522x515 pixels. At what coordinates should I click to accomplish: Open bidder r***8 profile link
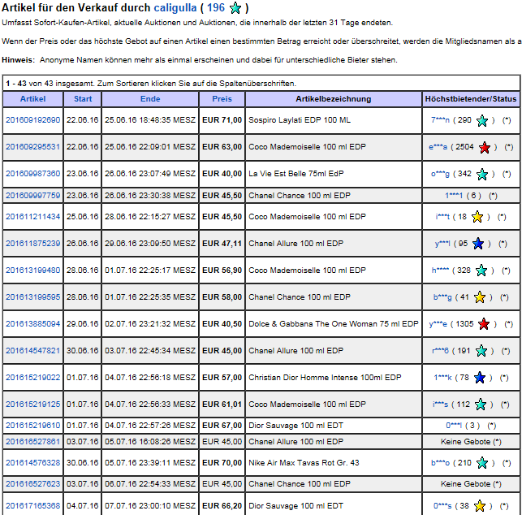click(440, 350)
